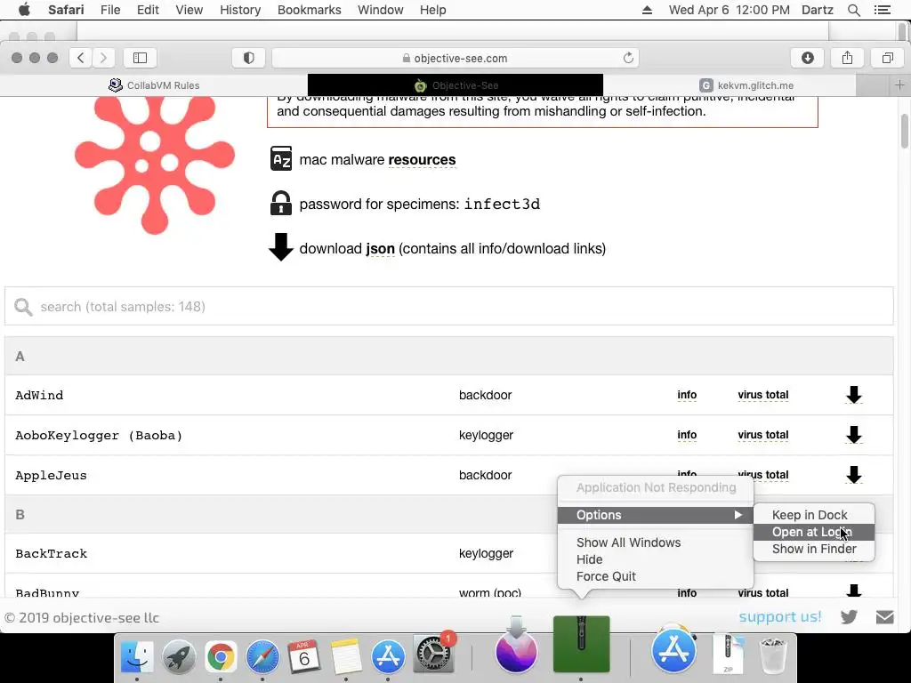This screenshot has height=683, width=911.
Task: Open the Window menu
Action: tap(380, 10)
